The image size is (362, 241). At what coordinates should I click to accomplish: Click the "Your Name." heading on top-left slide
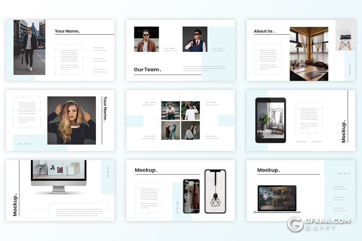point(67,31)
